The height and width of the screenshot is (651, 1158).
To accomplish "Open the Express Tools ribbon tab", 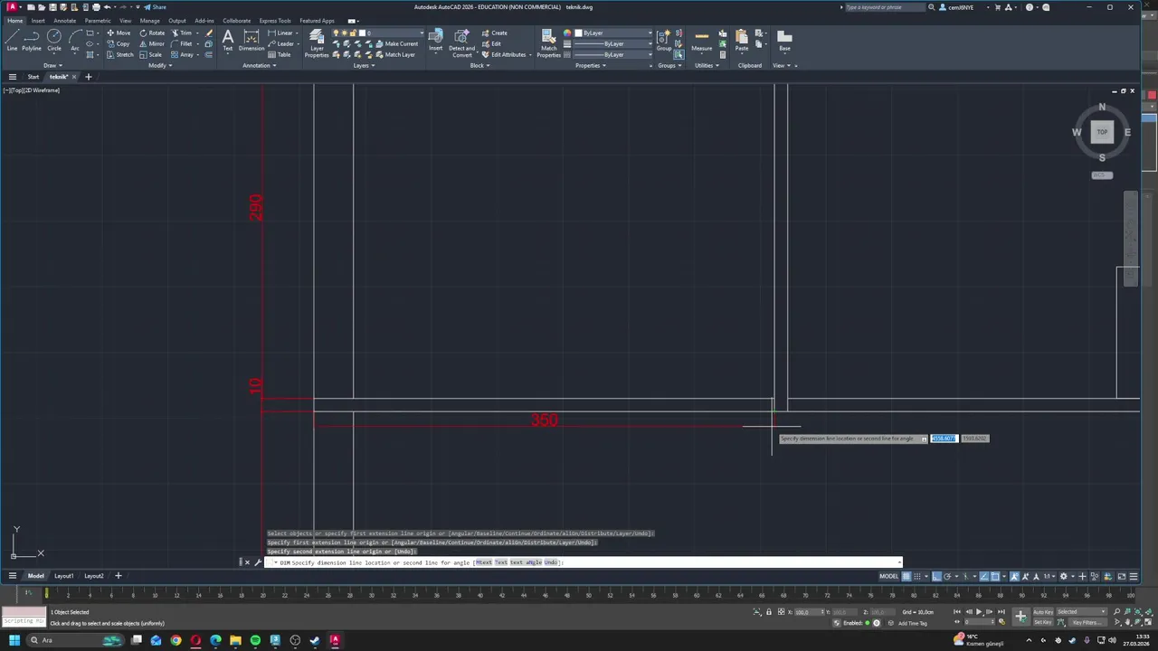I will pyautogui.click(x=275, y=21).
